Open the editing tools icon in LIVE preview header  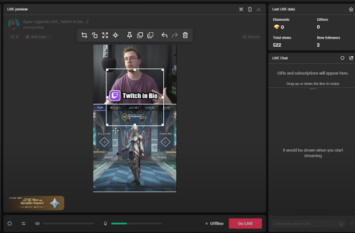click(x=241, y=9)
